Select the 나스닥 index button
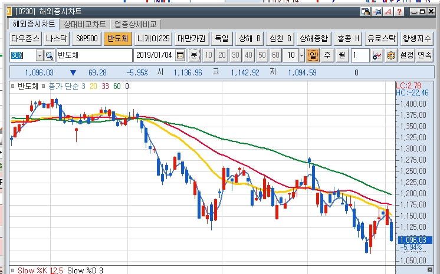The width and height of the screenshot is (440, 274). [x=56, y=39]
